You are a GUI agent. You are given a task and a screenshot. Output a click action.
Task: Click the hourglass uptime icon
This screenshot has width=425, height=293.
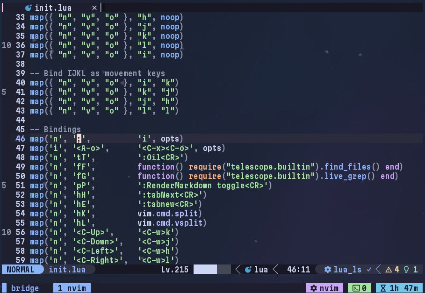pyautogui.click(x=383, y=288)
